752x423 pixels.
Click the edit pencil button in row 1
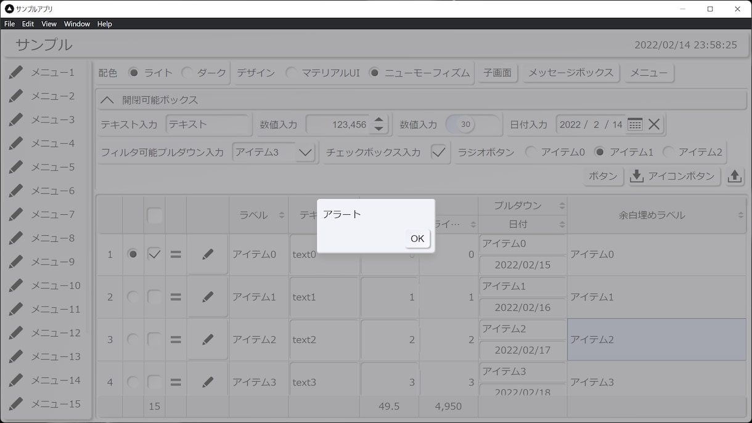pyautogui.click(x=208, y=254)
